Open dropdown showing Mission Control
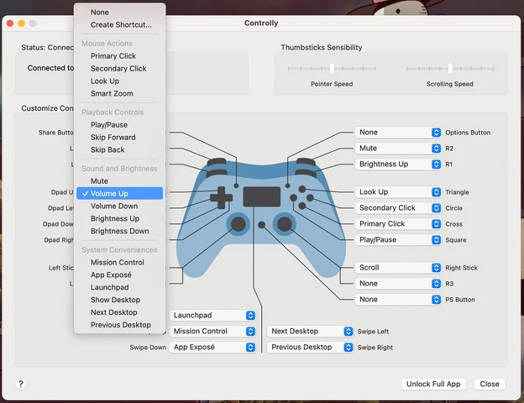Viewport: 524px width, 403px height. [x=213, y=331]
